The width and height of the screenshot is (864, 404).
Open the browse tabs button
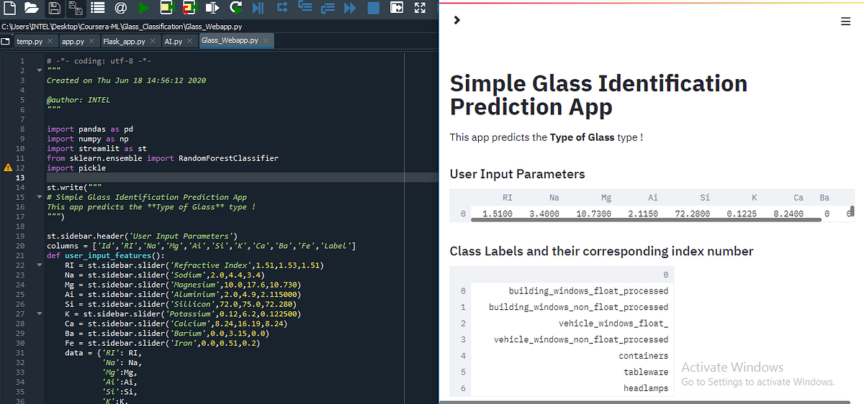point(6,41)
